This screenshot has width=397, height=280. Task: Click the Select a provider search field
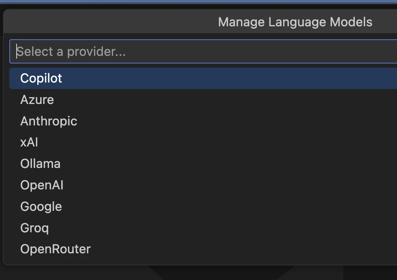click(203, 51)
